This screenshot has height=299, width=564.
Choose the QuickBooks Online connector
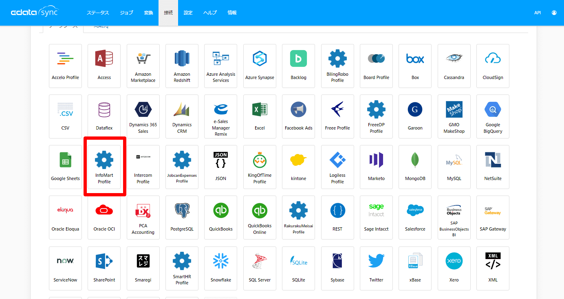(x=260, y=218)
